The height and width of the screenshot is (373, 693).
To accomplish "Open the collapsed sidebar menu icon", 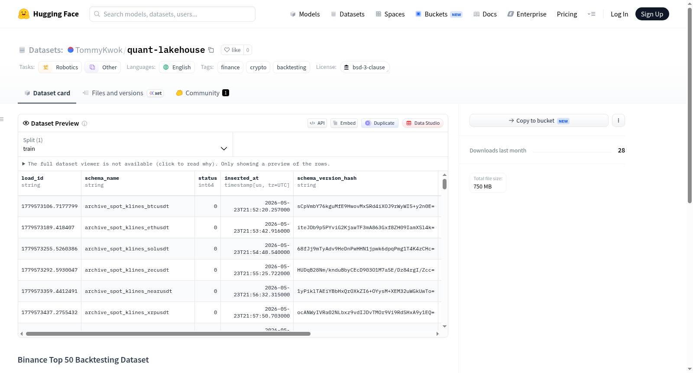I will (2, 119).
